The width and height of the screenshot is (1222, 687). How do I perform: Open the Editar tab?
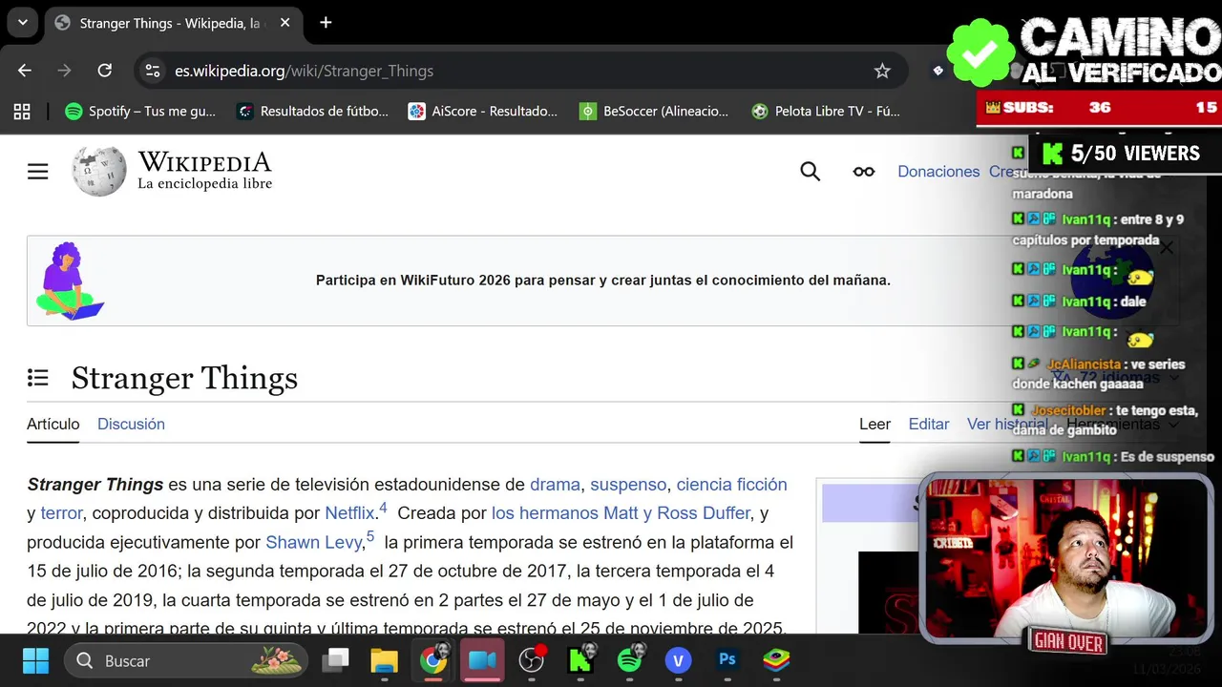point(929,424)
